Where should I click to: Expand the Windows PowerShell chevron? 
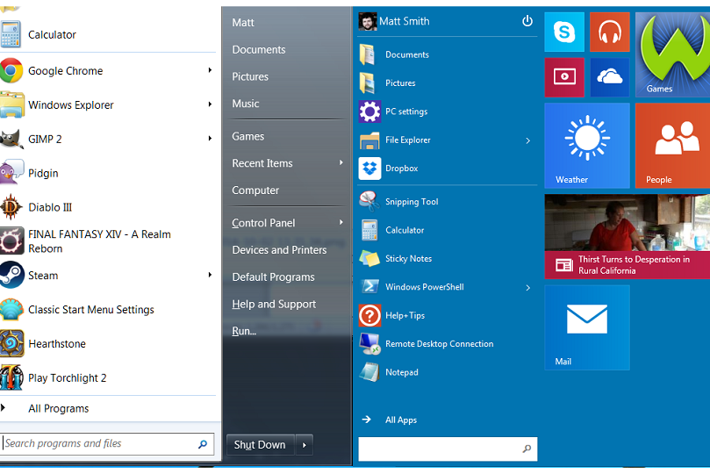(528, 287)
